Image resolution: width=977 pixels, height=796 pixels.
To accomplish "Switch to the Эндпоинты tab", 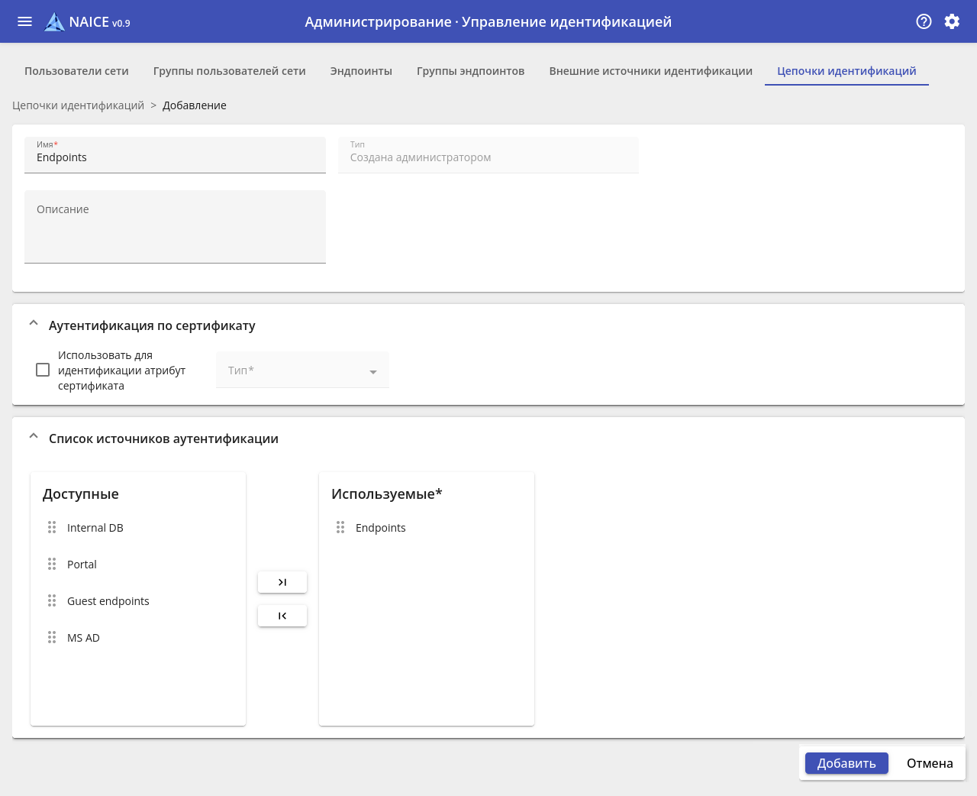I will coord(361,71).
